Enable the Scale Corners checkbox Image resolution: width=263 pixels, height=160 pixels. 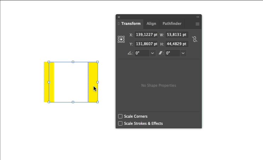(x=120, y=116)
